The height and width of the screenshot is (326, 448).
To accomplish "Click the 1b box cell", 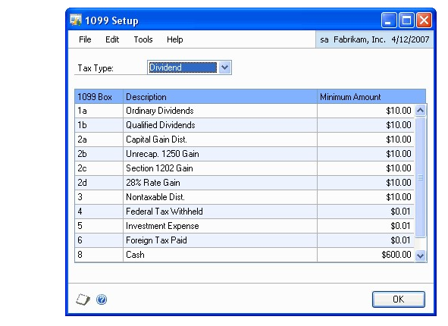I will click(99, 125).
